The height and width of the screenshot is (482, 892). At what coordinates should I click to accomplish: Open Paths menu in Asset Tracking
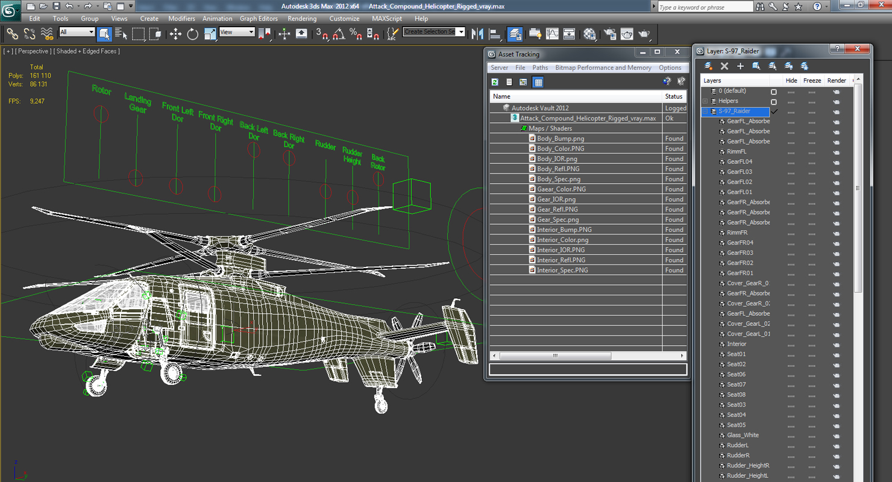pyautogui.click(x=540, y=68)
